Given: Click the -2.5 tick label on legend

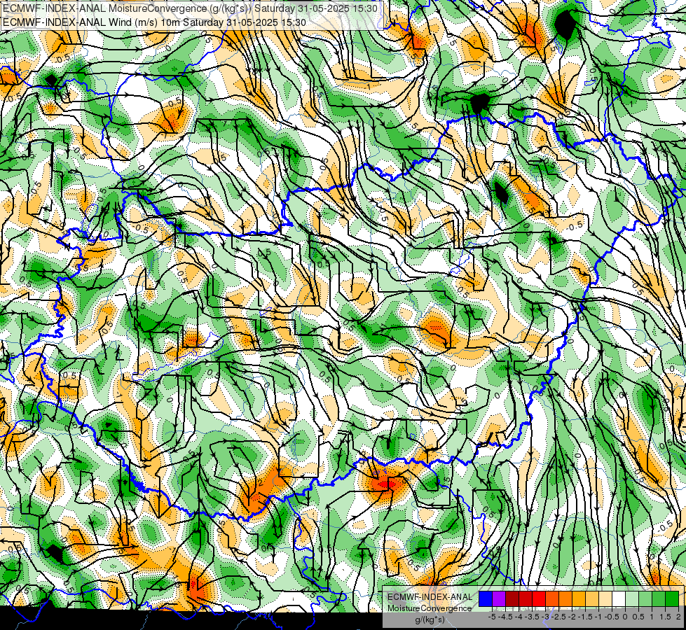Looking at the screenshot, I should click(x=558, y=617).
